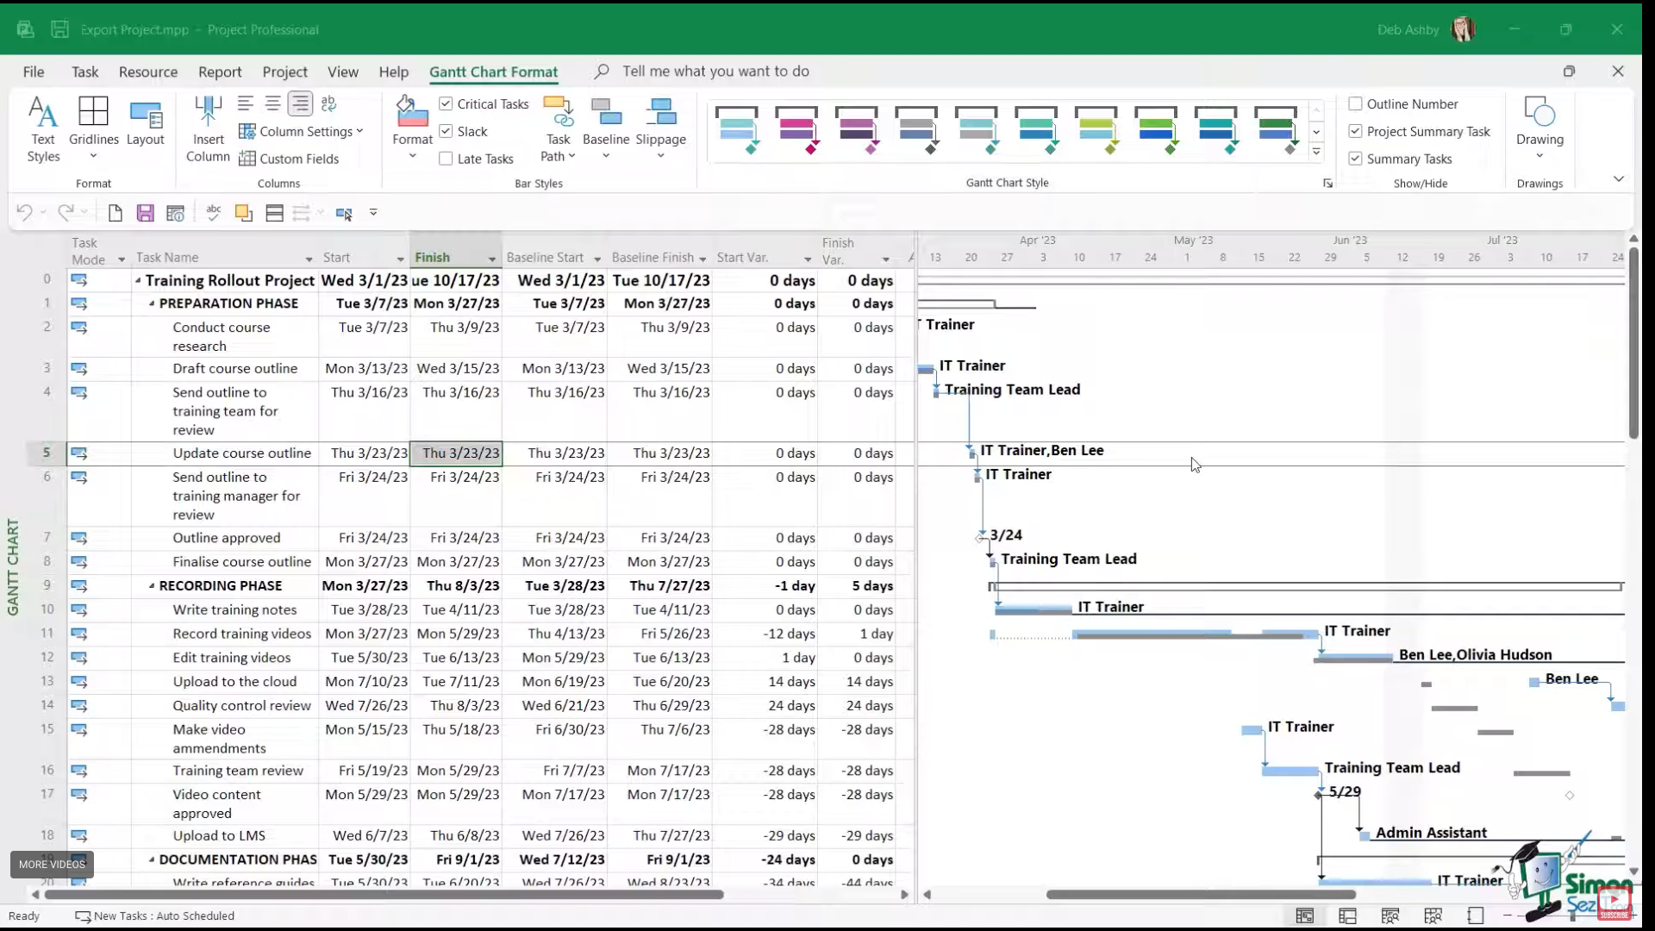Screen dimensions: 1655x931
Task: Click the MORE VIDEOS button
Action: pyautogui.click(x=52, y=864)
